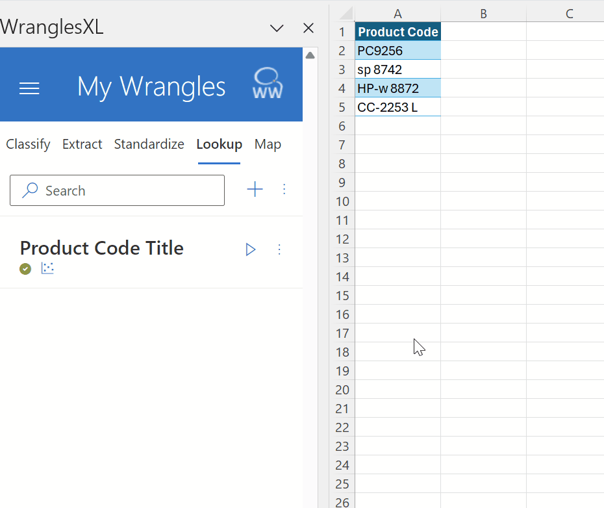Open more options for Product Code Title
Viewport: 604px width, 508px height.
pyautogui.click(x=279, y=249)
